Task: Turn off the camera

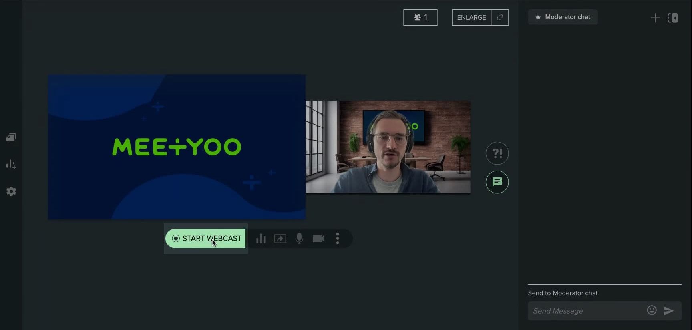Action: (318, 239)
